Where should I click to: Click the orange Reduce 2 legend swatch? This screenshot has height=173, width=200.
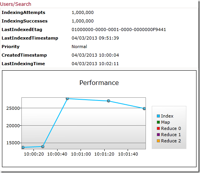pos(158,141)
